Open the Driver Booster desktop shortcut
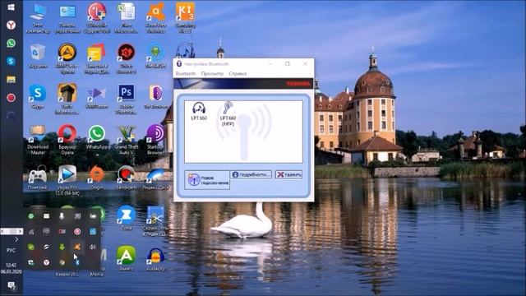Image resolution: width=526 pixels, height=296 pixels. (x=127, y=59)
